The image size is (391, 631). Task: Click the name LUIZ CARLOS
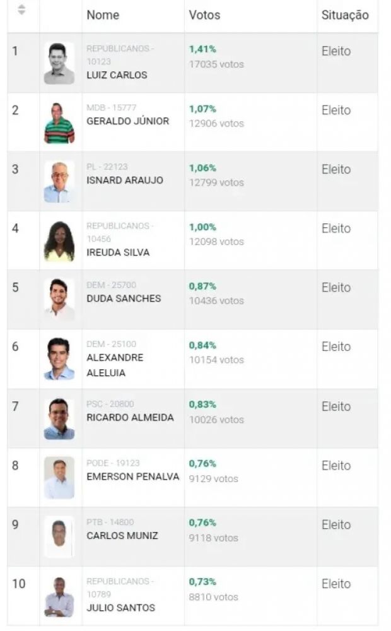(117, 74)
